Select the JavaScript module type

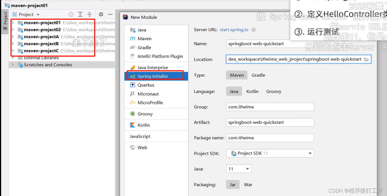[156, 136]
